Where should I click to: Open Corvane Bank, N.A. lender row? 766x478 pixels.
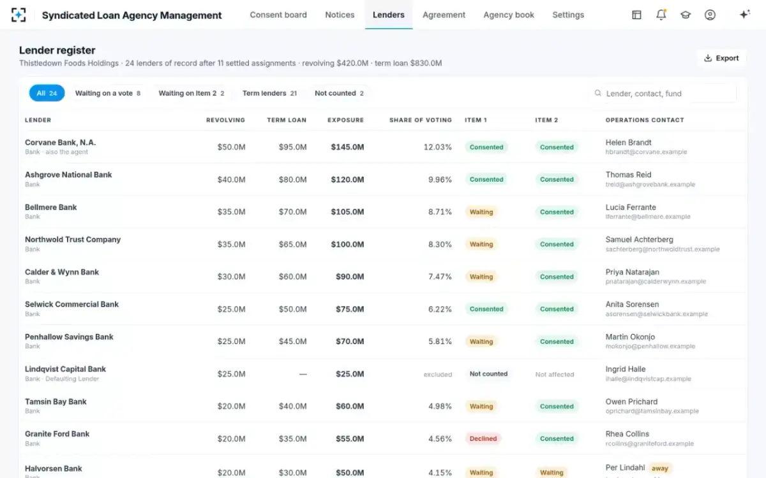(383, 147)
